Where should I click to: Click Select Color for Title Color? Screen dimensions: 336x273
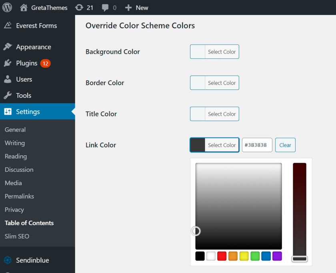[222, 114]
